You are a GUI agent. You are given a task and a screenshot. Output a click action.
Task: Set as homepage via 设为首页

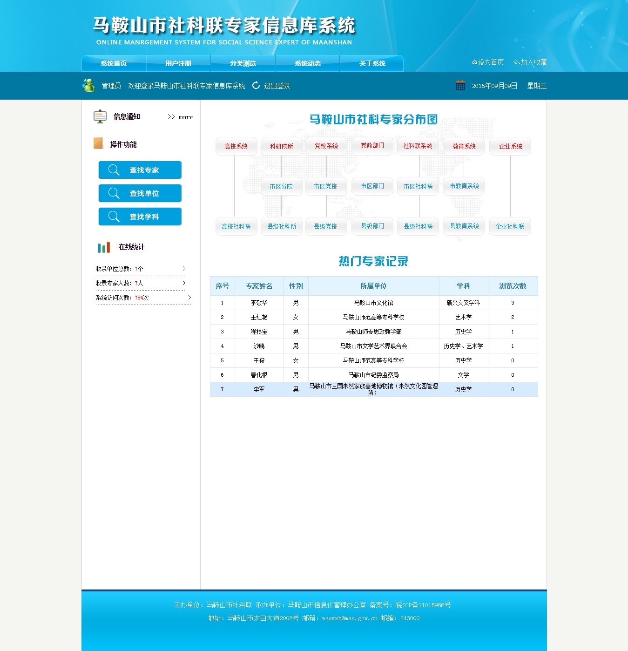tap(491, 62)
